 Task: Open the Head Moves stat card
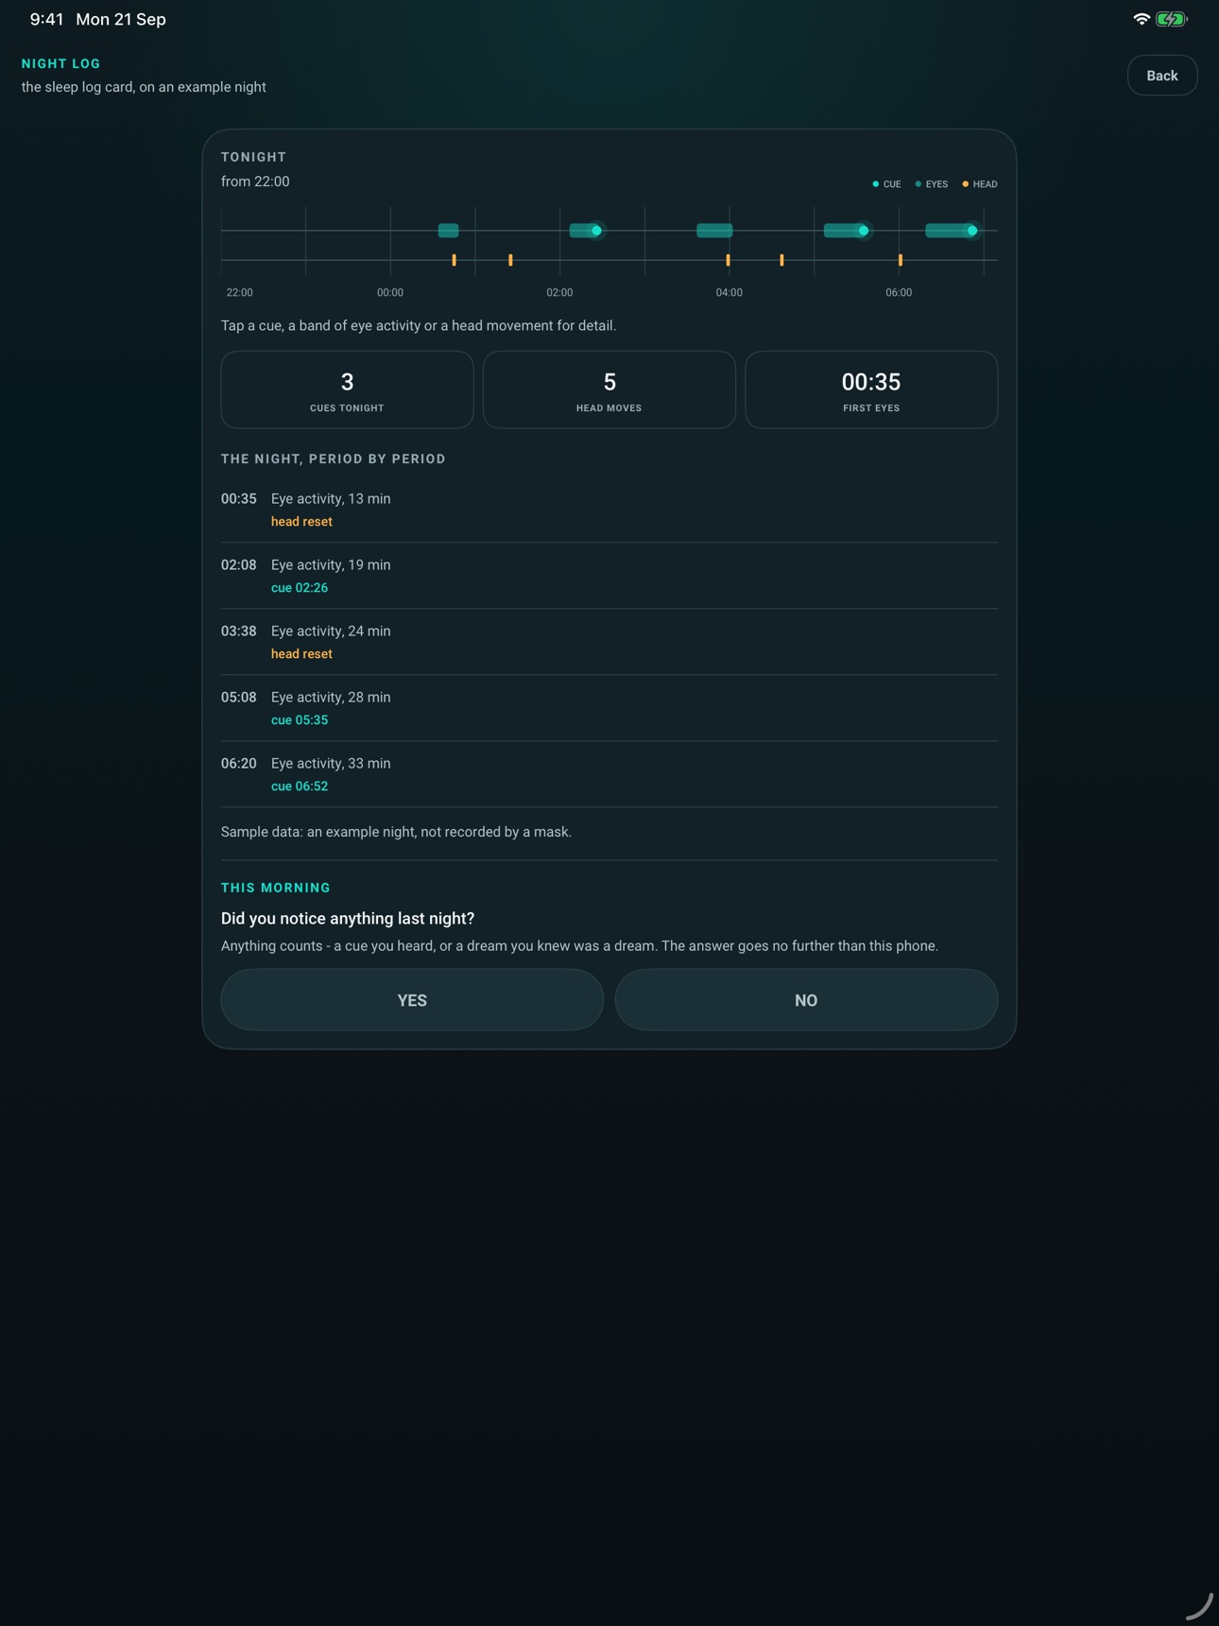coord(609,389)
